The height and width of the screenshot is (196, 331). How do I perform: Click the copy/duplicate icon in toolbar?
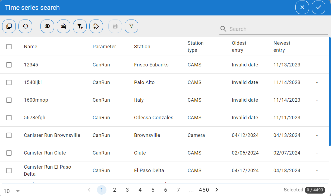(x=9, y=26)
